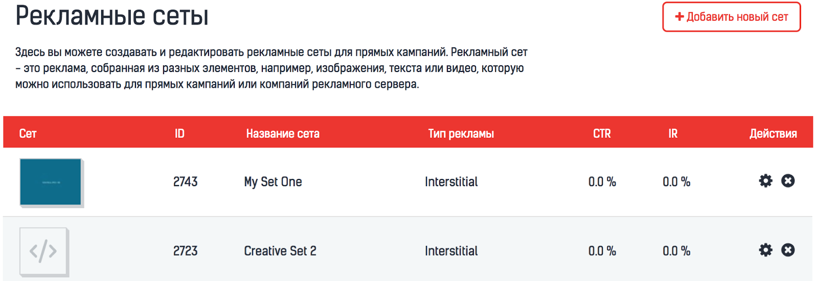
Task: Click the blue preview thumbnail of My Set One
Action: click(51, 182)
